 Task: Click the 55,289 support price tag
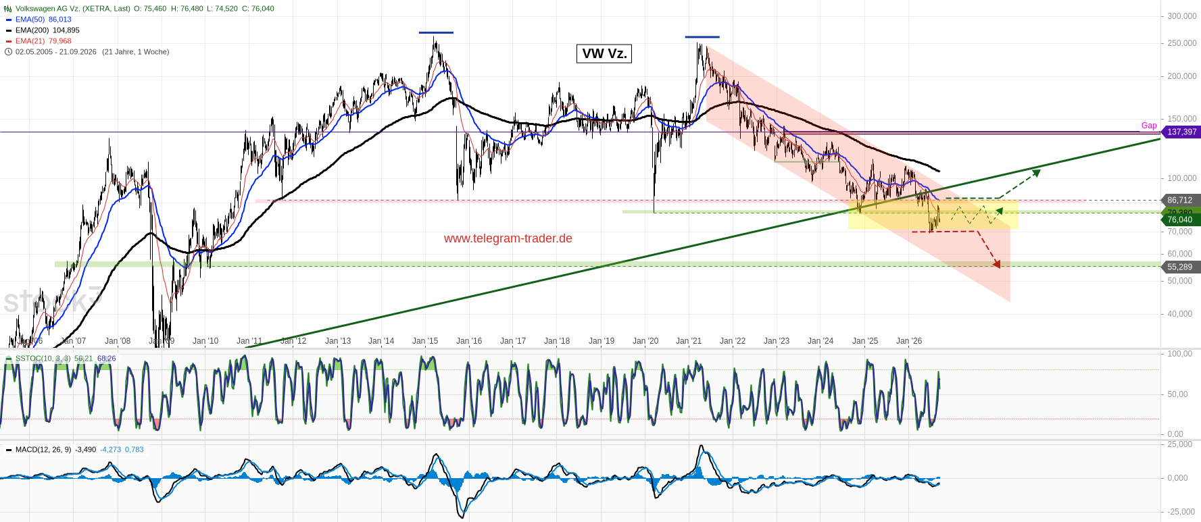1181,267
